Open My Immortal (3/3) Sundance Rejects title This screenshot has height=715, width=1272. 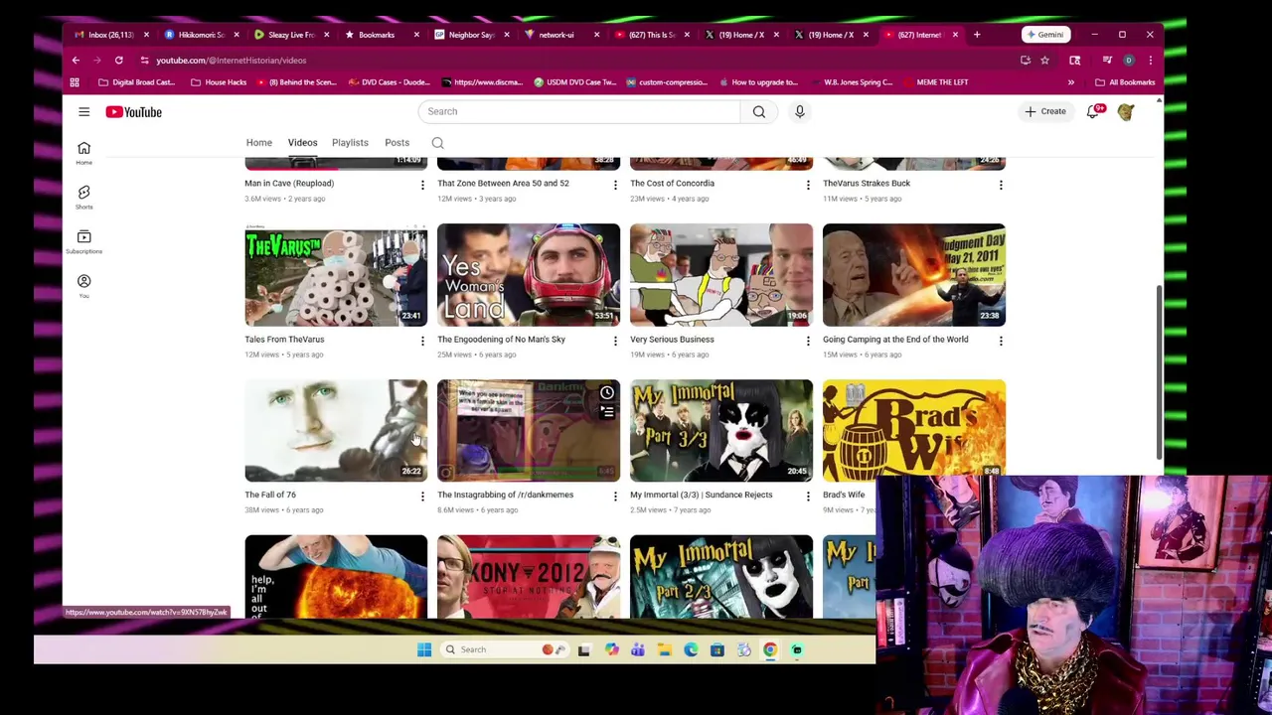coord(701,495)
